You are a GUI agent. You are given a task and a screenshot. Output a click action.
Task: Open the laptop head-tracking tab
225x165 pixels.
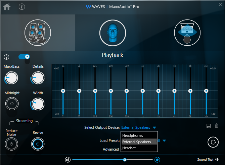(x=187, y=33)
